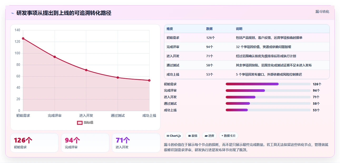Click the 60 y-axis tick label
The width and height of the screenshot is (340, 163).
pos(18,76)
